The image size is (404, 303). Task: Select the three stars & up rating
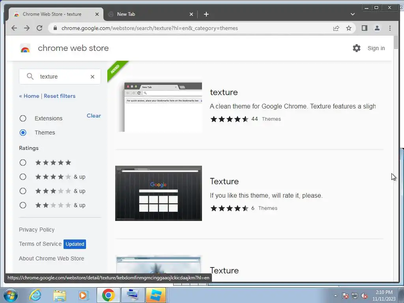[x=23, y=191]
